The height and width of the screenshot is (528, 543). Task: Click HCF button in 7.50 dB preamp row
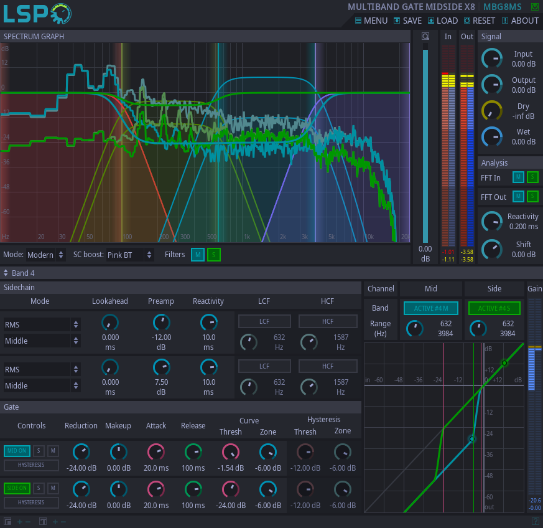coord(328,366)
